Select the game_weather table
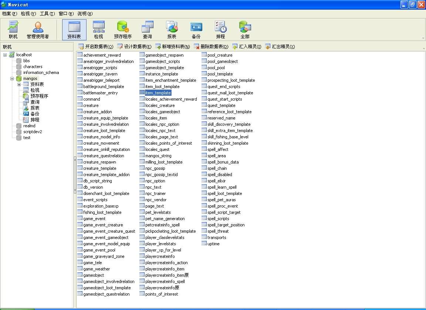This screenshot has height=310, width=426. [97, 269]
